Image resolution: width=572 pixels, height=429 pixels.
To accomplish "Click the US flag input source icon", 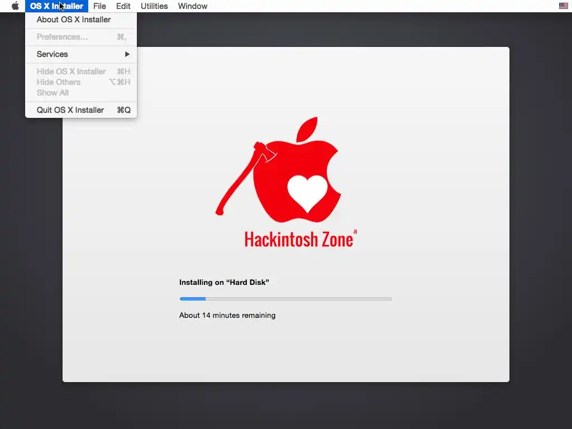I will point(563,6).
